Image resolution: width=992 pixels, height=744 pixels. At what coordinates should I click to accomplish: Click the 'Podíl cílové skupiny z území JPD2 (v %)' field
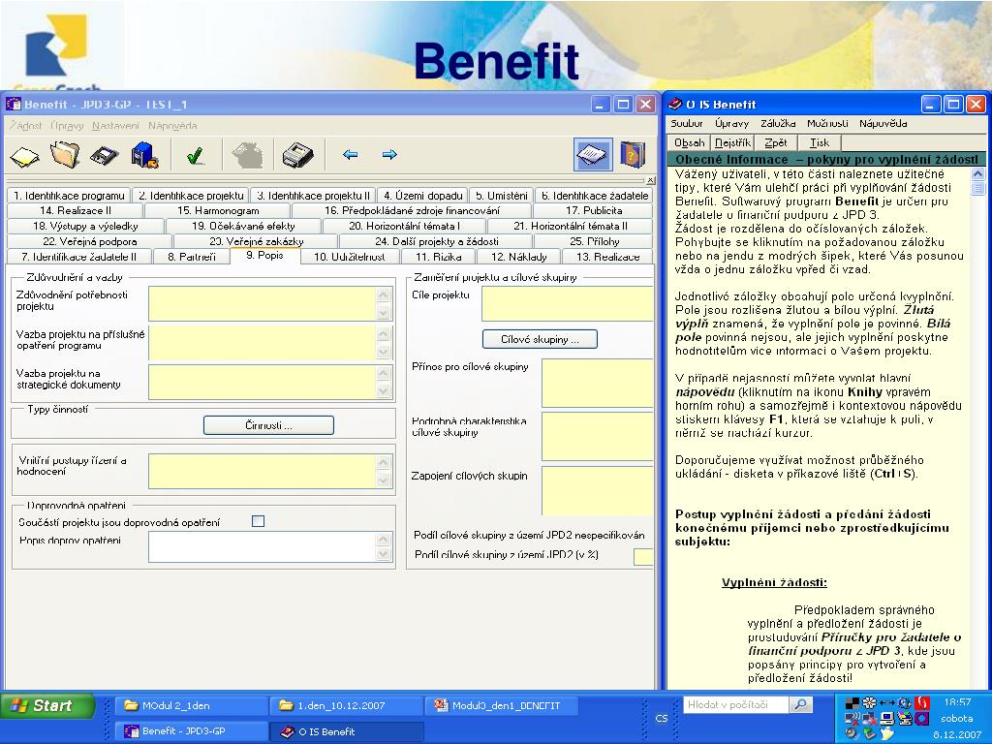tap(643, 556)
